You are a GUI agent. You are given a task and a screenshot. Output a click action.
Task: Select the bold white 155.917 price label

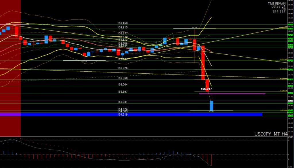point(206,89)
